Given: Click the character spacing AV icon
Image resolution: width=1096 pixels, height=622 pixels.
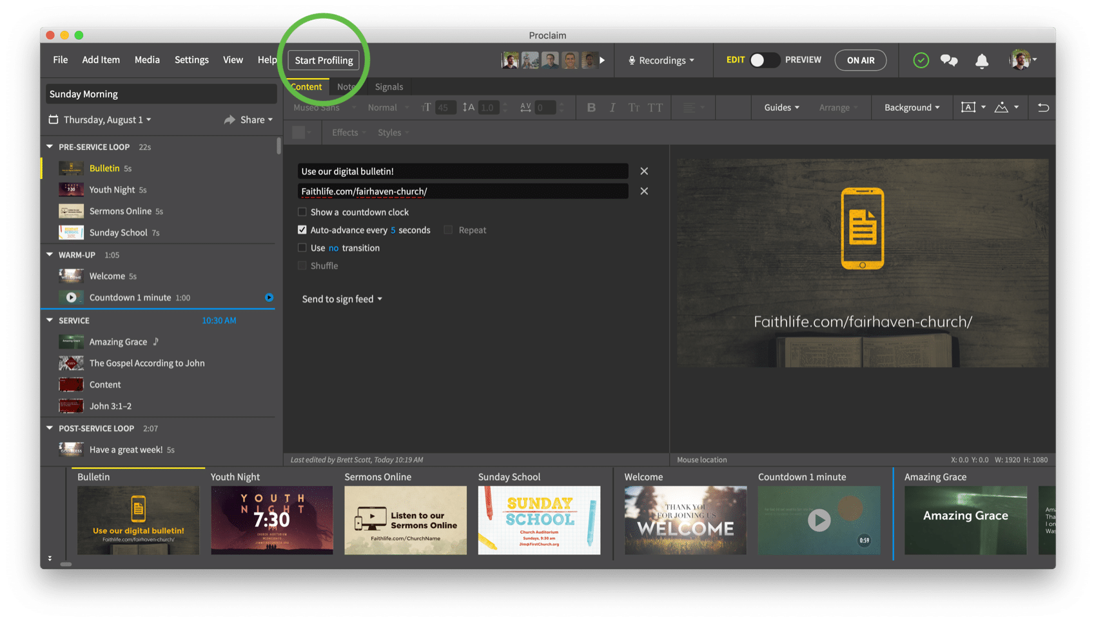Looking at the screenshot, I should (x=525, y=108).
